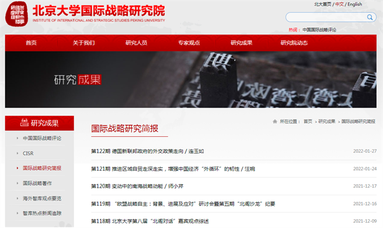Open article 第121期 推进区域自贸走深走实

173,169
